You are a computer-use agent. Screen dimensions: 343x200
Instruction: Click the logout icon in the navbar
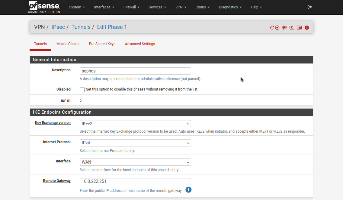coord(309,7)
